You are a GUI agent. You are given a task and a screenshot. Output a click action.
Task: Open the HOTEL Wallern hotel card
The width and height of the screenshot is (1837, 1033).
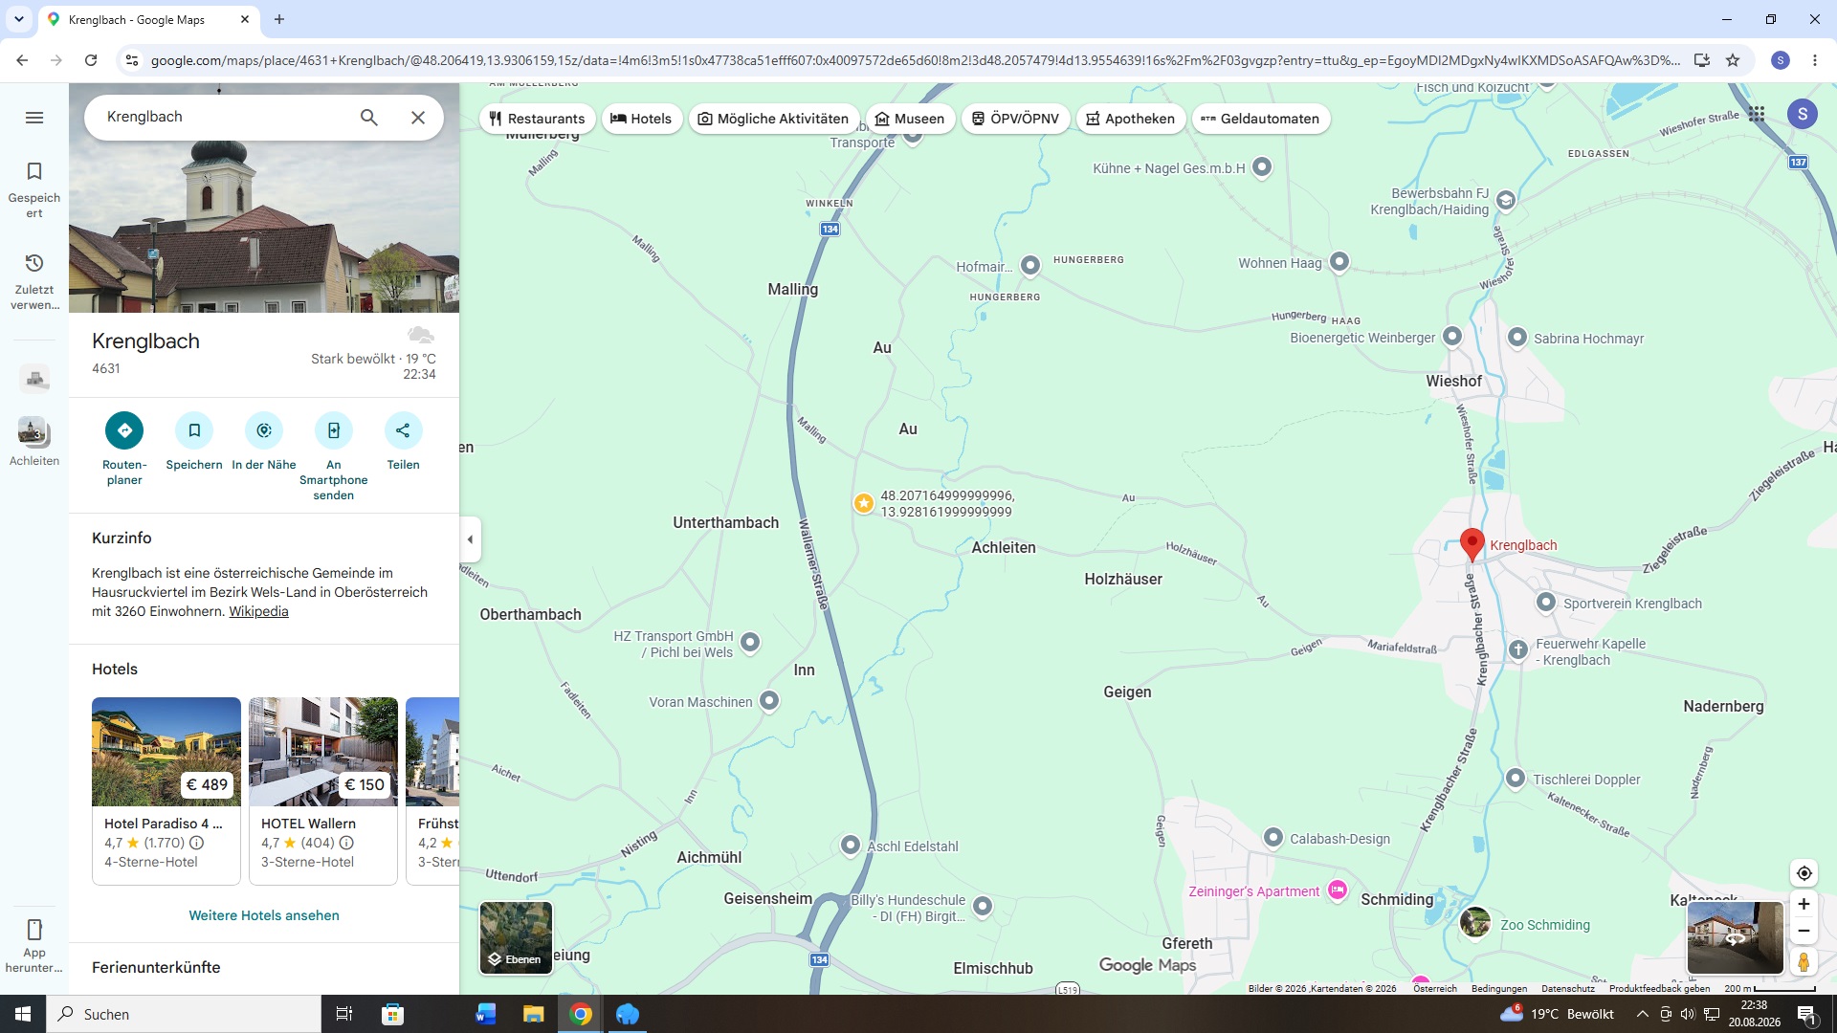(x=323, y=791)
